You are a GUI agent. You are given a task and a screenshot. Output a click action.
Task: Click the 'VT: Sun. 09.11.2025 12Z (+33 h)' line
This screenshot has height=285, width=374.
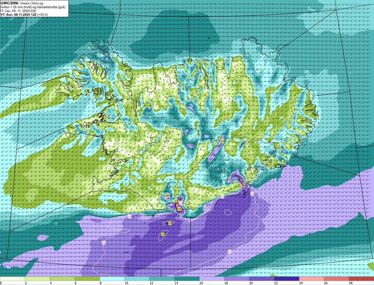click(x=24, y=15)
